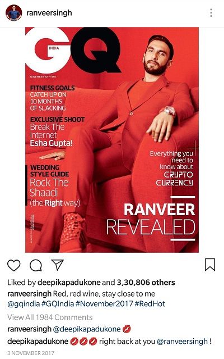This screenshot has width=224, height=359.
Task: Open @deepikapadukone mention in first comment
Action: [x=87, y=329]
